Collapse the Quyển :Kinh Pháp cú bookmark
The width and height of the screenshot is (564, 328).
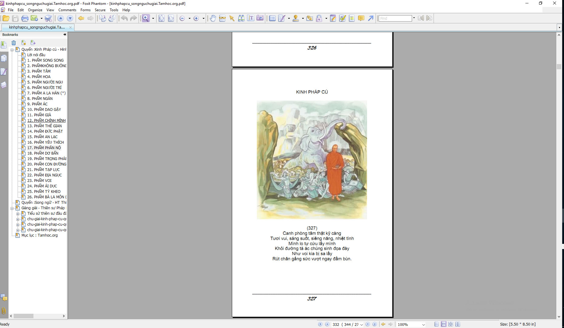[x=12, y=50]
